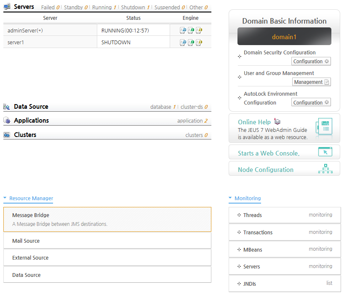This screenshot has width=344, height=295.
Task: Open JNDIs list entry
Action: click(285, 284)
